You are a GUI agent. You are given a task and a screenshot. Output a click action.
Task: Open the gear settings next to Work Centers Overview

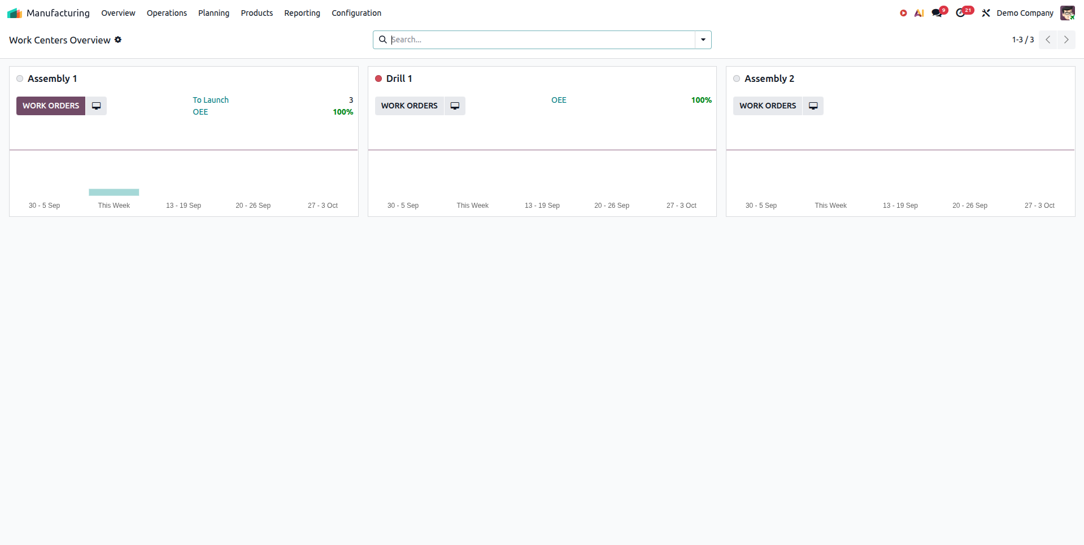tap(118, 40)
